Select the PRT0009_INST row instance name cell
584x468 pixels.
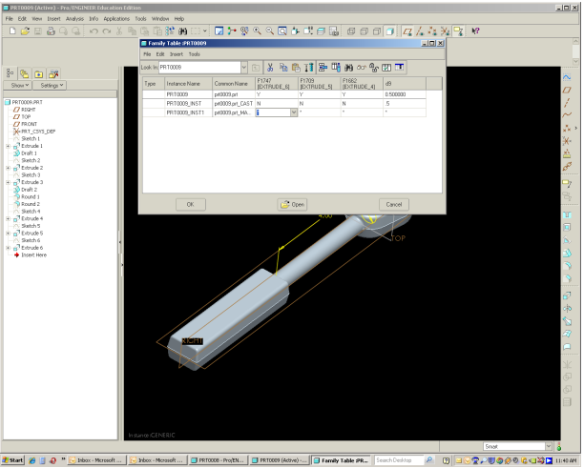pos(187,103)
